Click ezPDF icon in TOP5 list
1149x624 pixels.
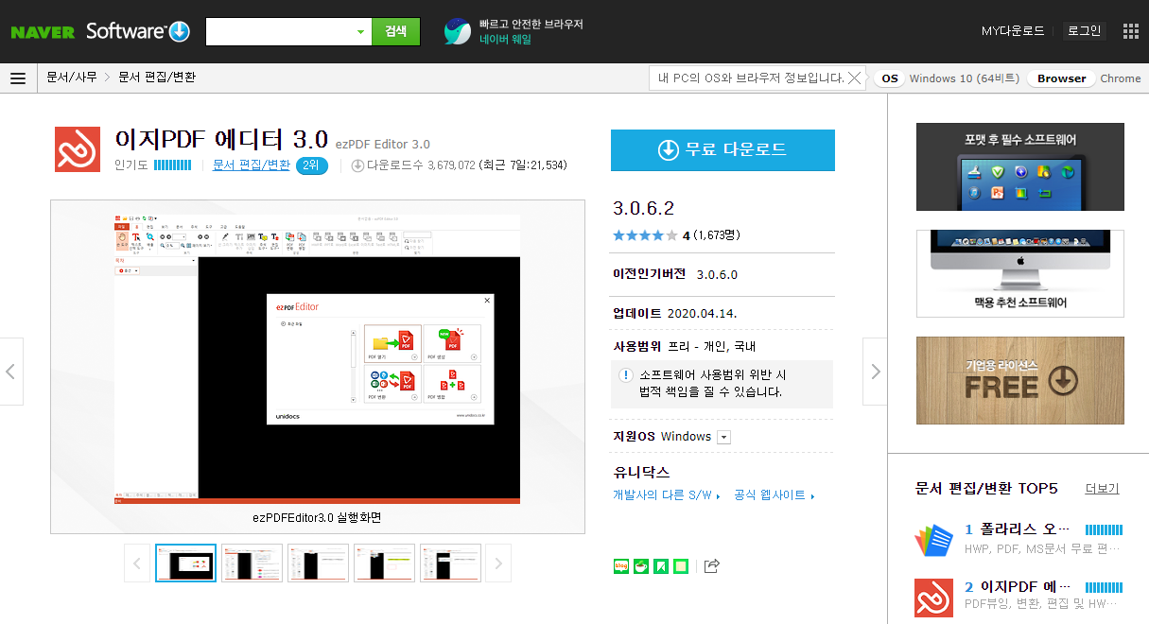(x=934, y=598)
